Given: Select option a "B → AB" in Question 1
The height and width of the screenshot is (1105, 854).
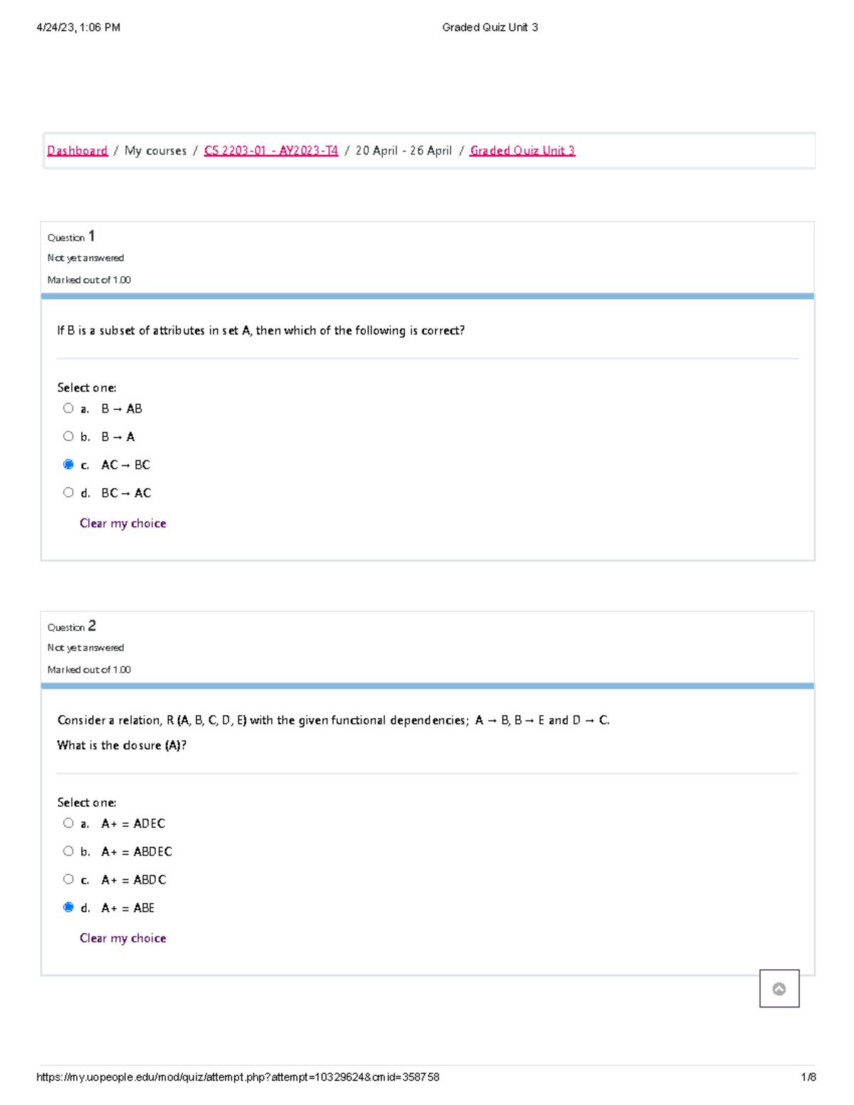Looking at the screenshot, I should click(x=68, y=407).
